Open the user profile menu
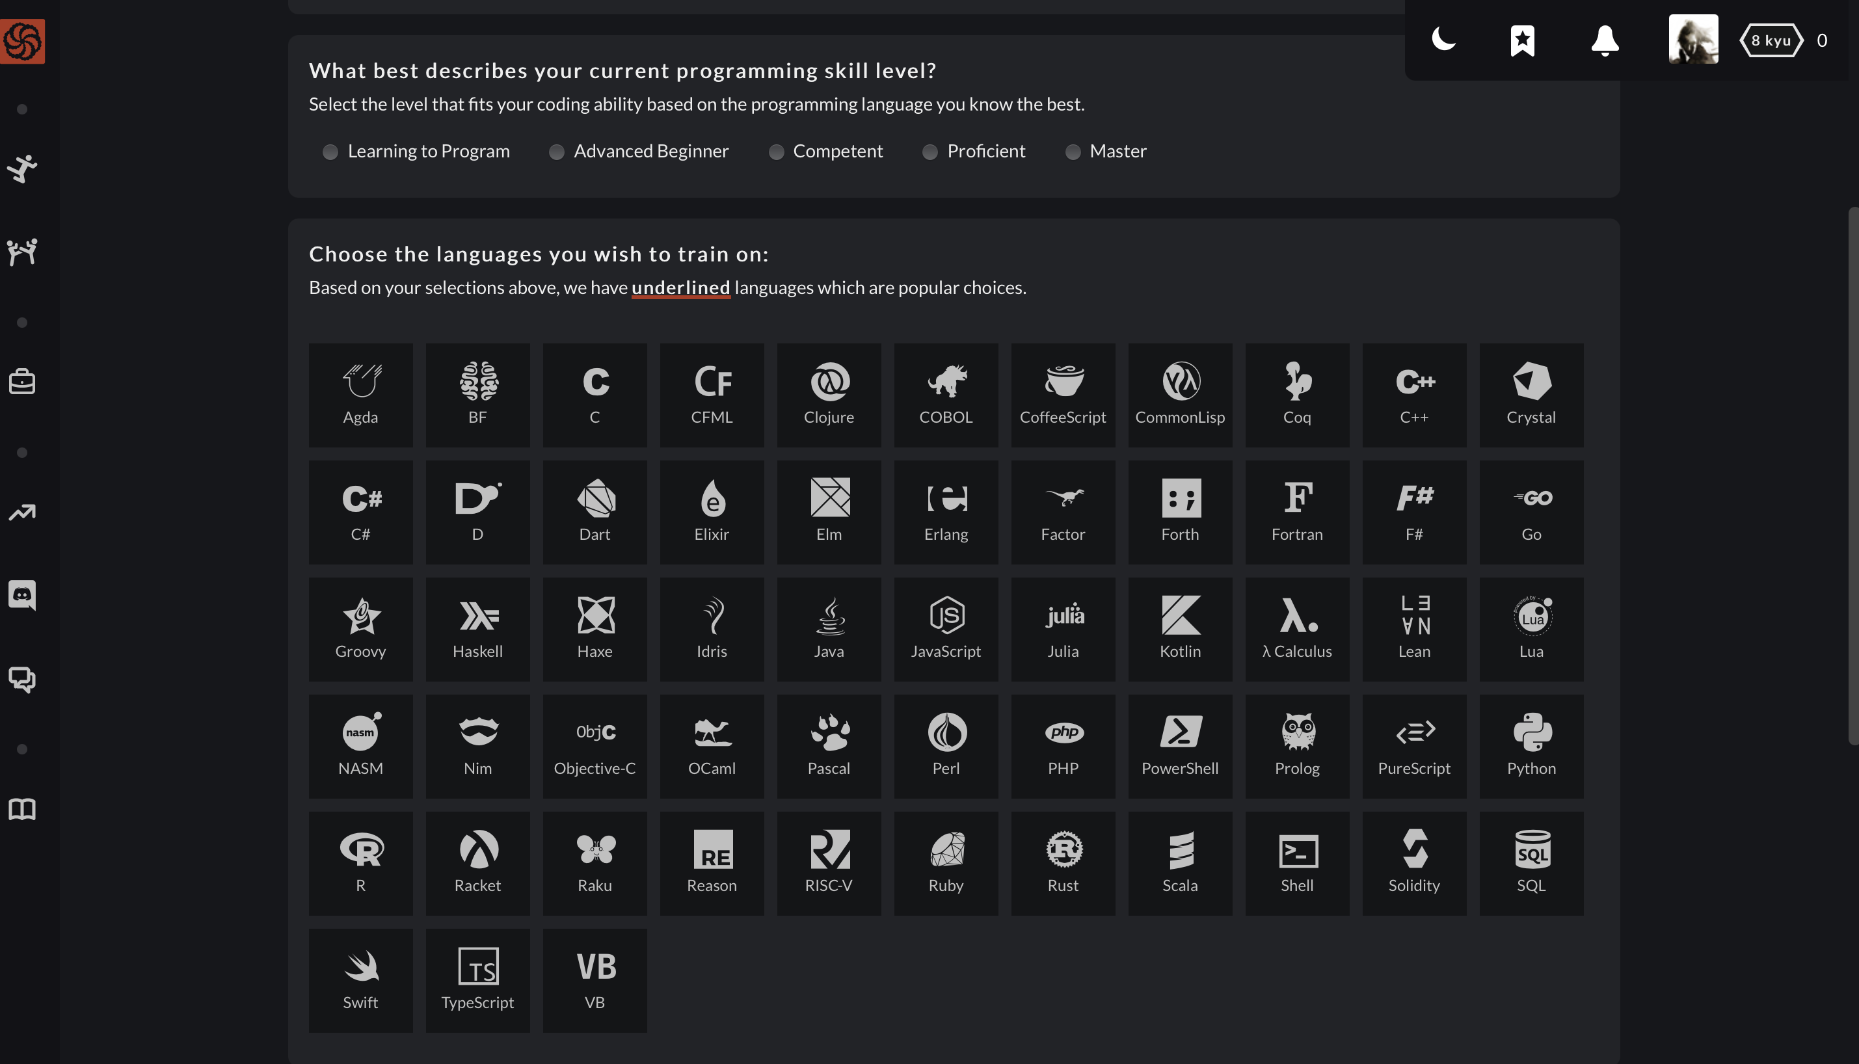The width and height of the screenshot is (1859, 1064). point(1693,40)
